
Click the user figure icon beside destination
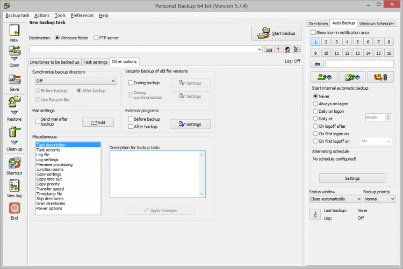click(287, 49)
